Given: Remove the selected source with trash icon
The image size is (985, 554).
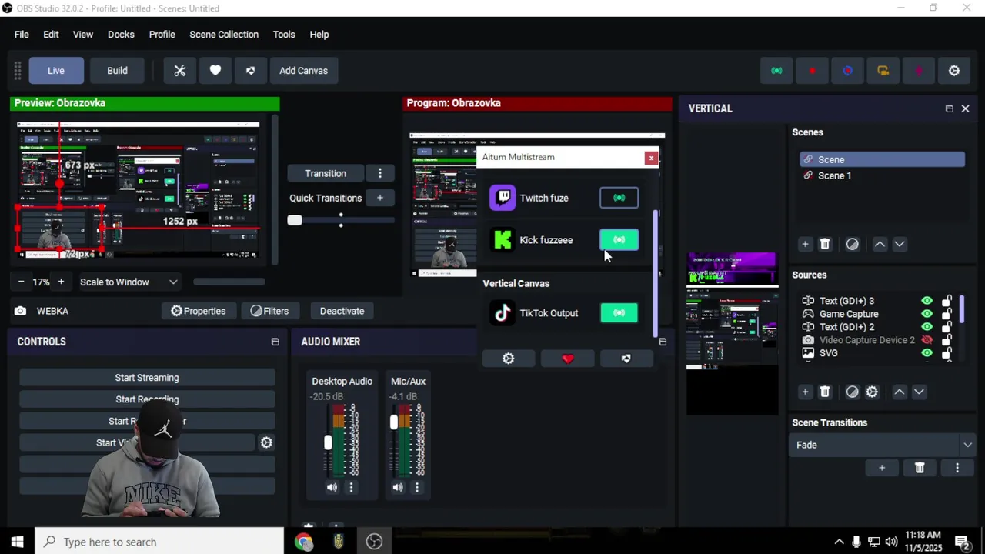Looking at the screenshot, I should [x=825, y=392].
